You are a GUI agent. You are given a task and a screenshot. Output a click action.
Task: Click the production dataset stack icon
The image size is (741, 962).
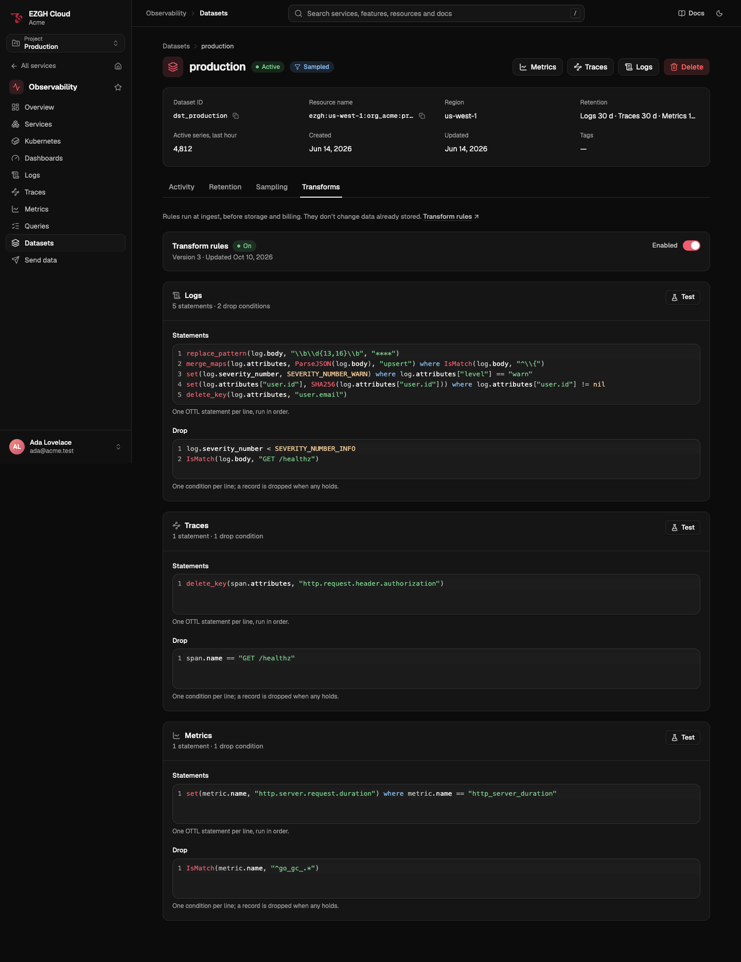click(x=173, y=67)
